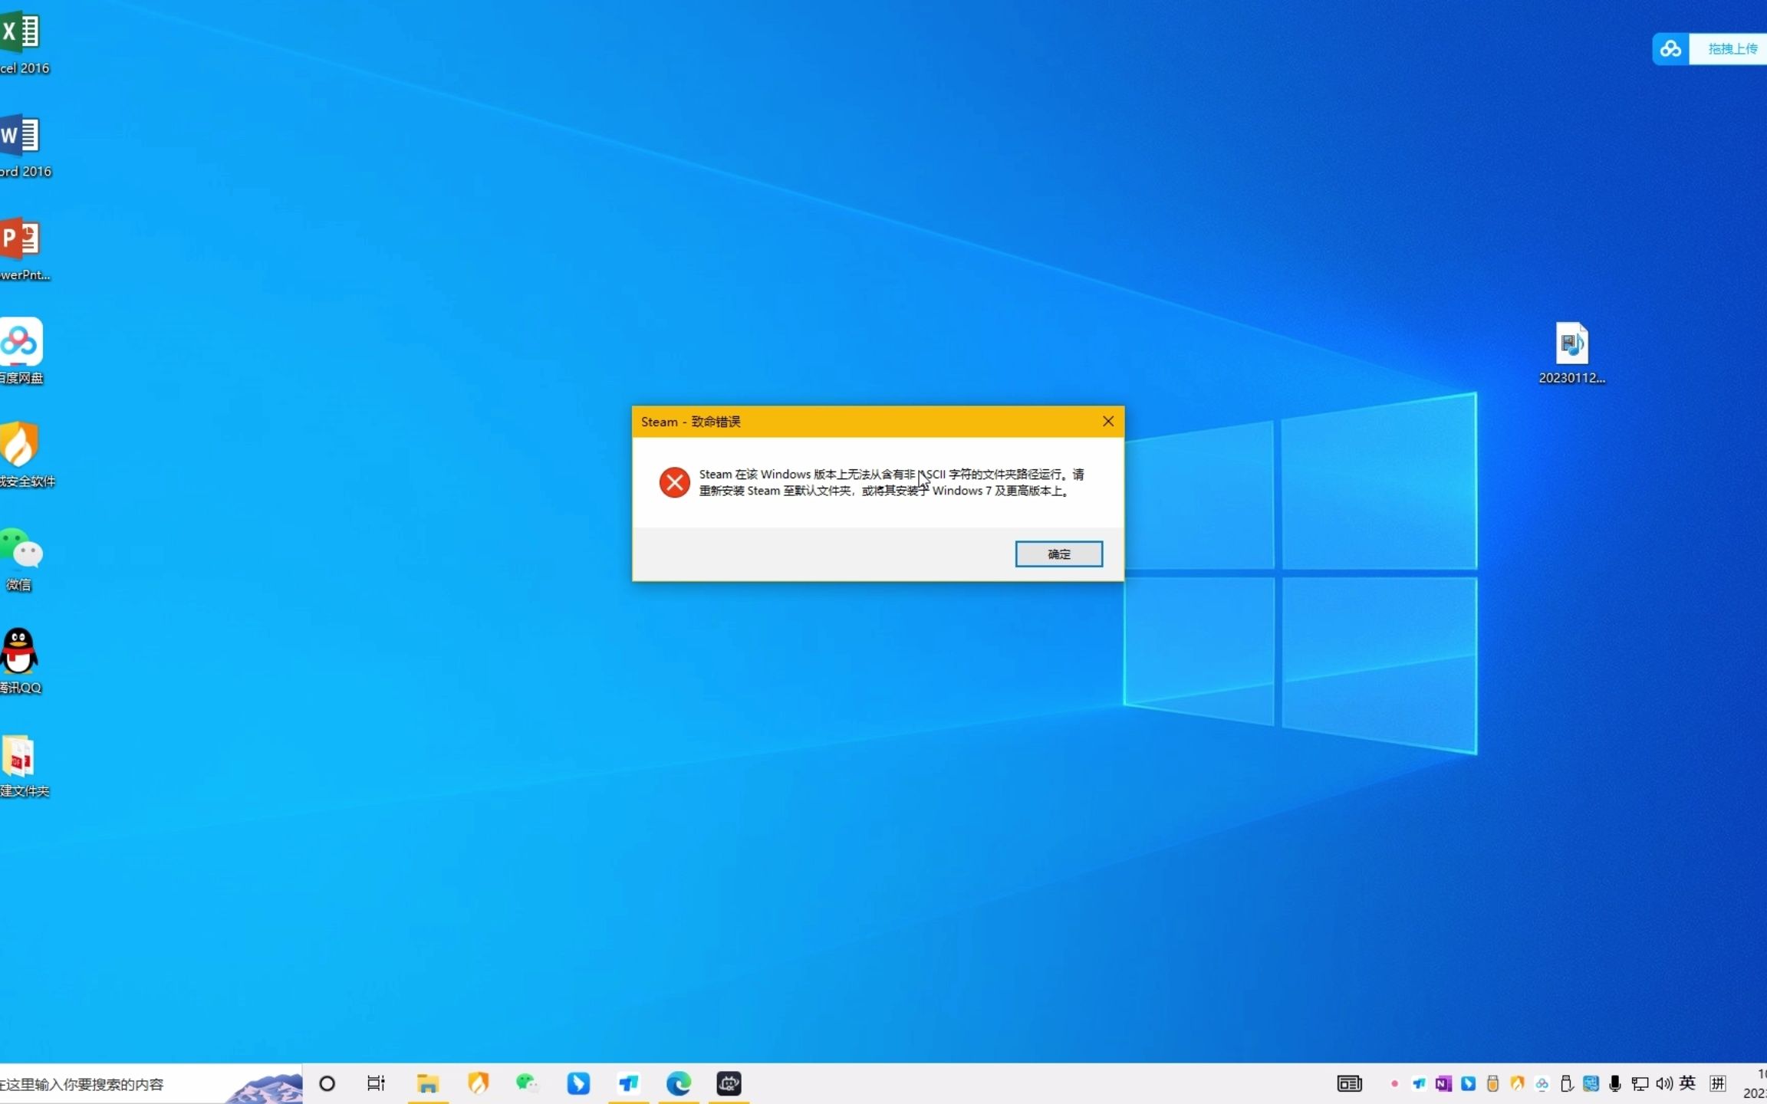
Task: Toggle the 英 input language indicator
Action: click(1687, 1083)
